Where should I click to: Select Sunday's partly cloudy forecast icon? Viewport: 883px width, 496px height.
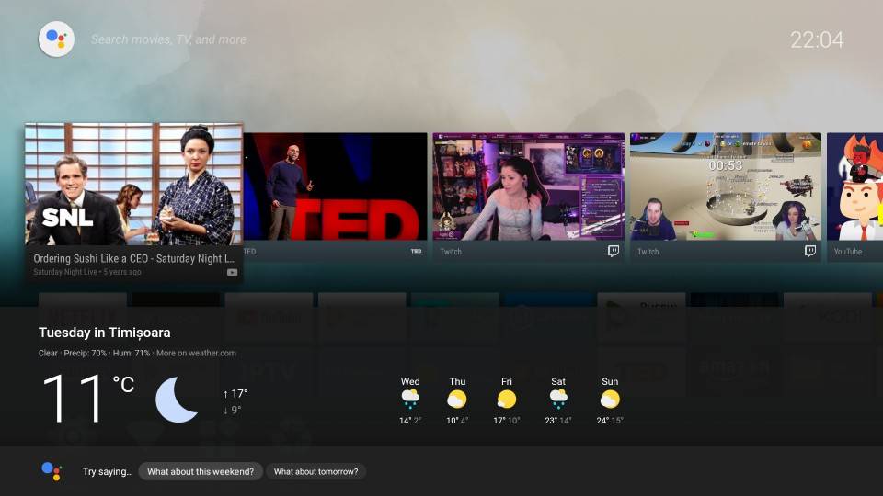tap(610, 399)
